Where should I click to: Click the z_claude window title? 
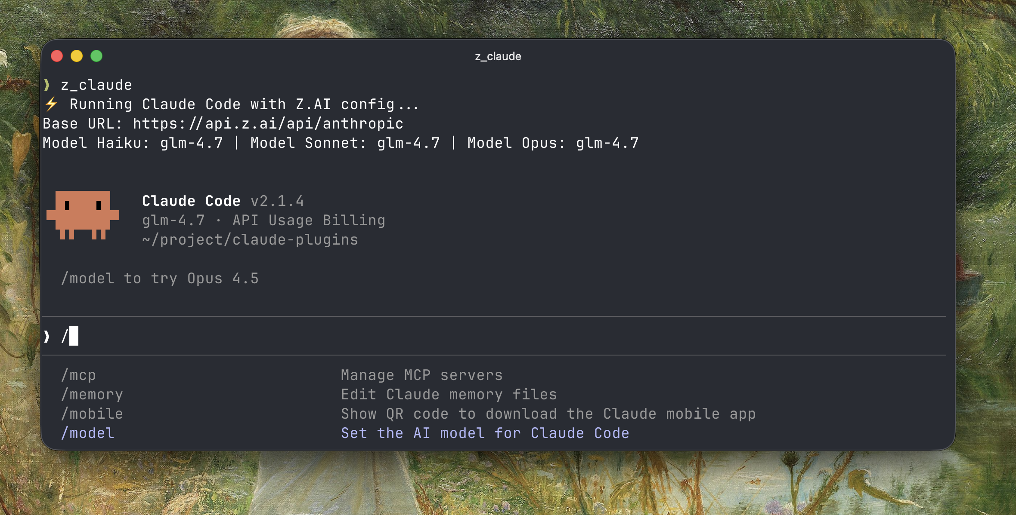pyautogui.click(x=498, y=56)
